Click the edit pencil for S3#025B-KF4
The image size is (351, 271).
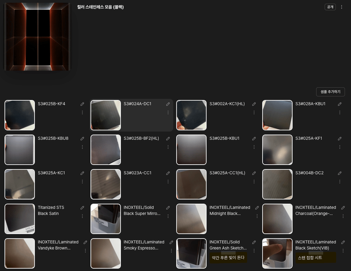(82, 104)
